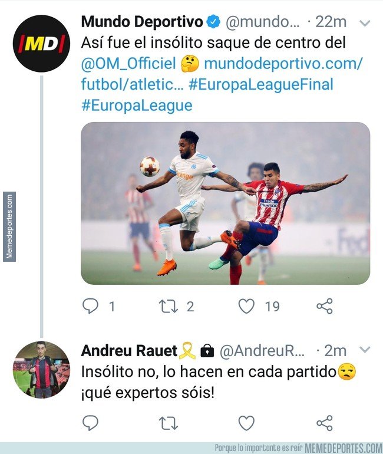Expand options chevron on Mundo Deportivo tweet

pos(365,23)
